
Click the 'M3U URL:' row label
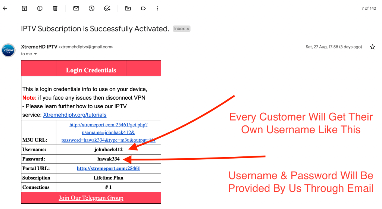[35, 140]
